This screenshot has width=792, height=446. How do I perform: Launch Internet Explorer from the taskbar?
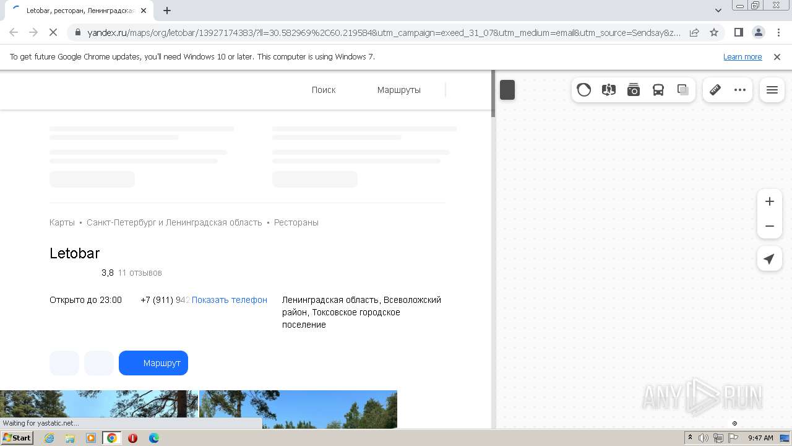point(49,438)
